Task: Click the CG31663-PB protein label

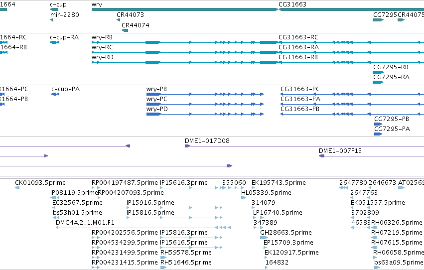Action: pos(300,109)
